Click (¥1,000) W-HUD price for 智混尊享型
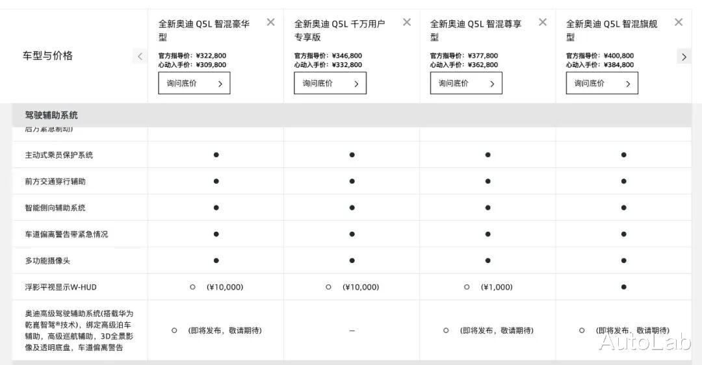The height and width of the screenshot is (365, 702). tap(497, 287)
